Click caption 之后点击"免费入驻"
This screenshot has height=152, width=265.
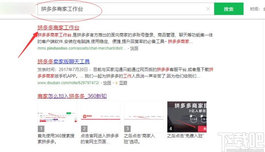[186, 136]
